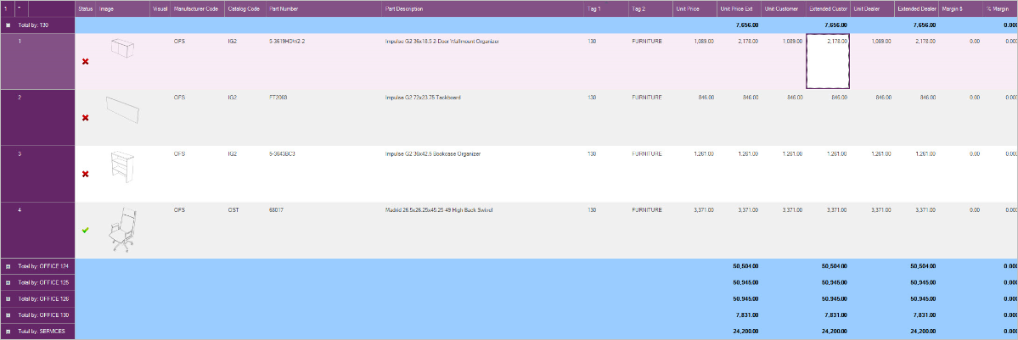Expand the Total by: SERVICES group
1018x340 pixels.
tap(8, 331)
